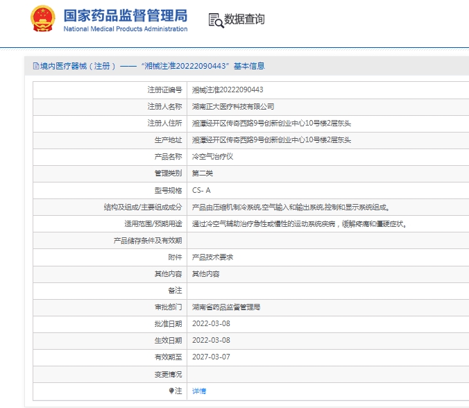This screenshot has width=469, height=408.
Task: Click the 其他内容 row label
Action: pos(168,274)
